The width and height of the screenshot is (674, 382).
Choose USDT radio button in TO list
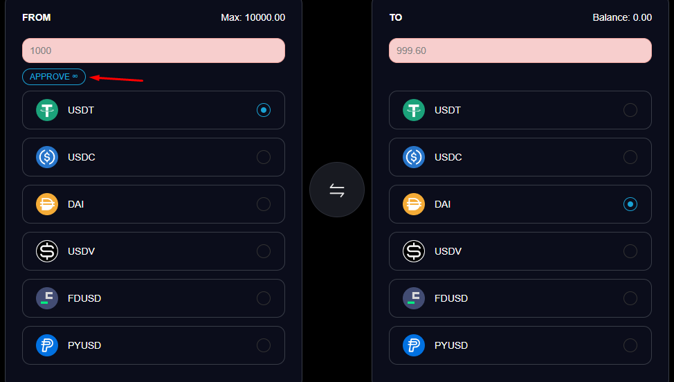[630, 110]
